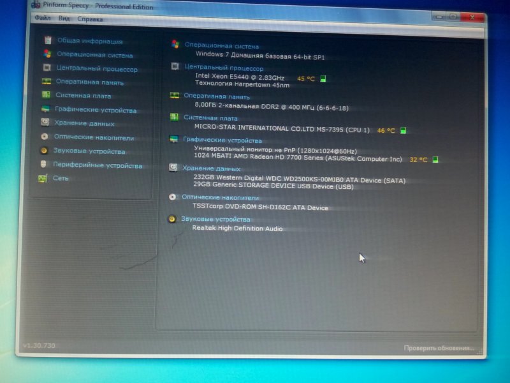Click the GPU temperature indicator next to 32 °C
This screenshot has height=383, width=510.
click(435, 159)
